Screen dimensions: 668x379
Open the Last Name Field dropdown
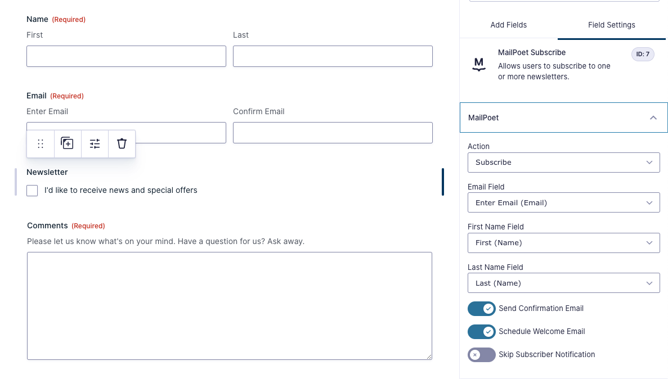[563, 283]
